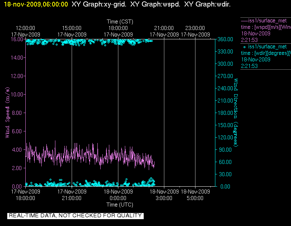
Task: Click the 210.00 wind direction tick label
Action: [x=225, y=100]
